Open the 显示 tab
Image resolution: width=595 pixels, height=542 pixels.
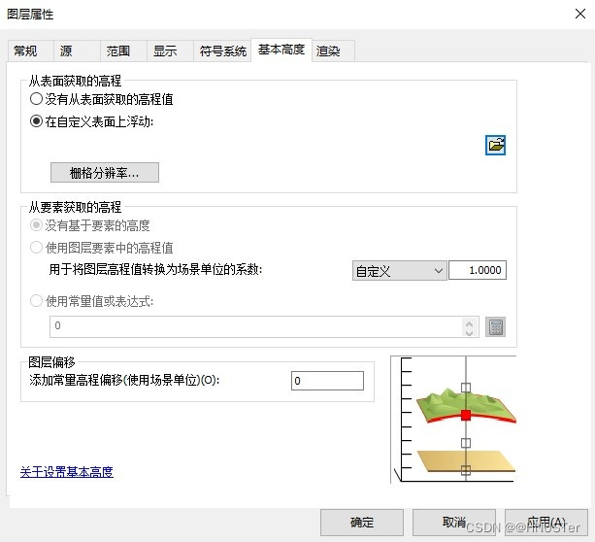(171, 51)
